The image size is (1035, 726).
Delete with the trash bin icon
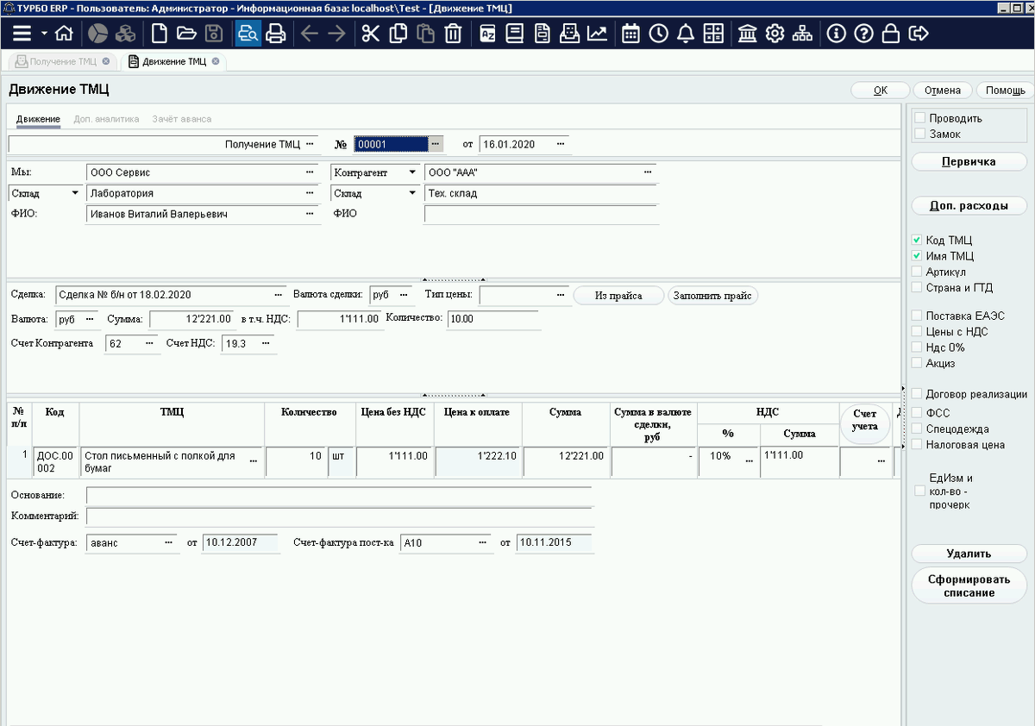454,34
